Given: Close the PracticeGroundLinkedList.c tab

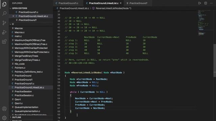Looking at the screenshot, I should [x=121, y=3].
